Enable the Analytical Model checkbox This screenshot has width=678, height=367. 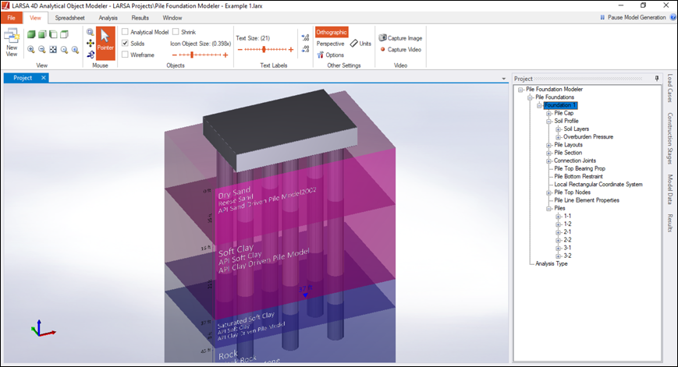tap(125, 32)
